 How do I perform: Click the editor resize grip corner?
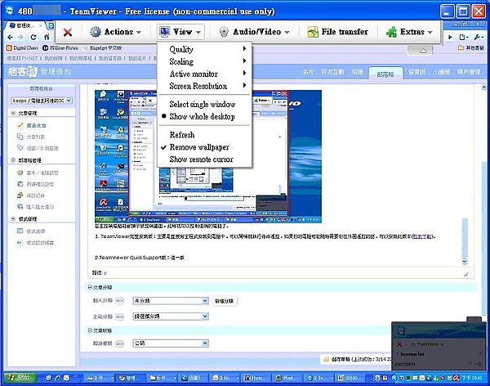(x=465, y=274)
